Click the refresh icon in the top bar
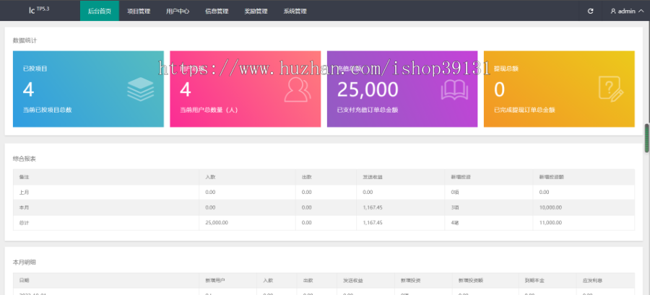This screenshot has width=650, height=295. click(x=590, y=11)
